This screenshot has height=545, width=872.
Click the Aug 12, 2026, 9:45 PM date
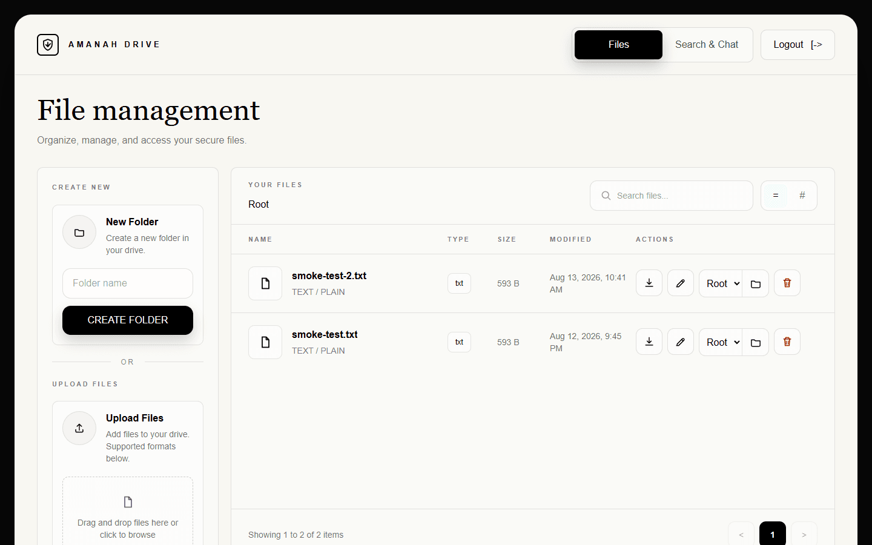click(x=586, y=342)
